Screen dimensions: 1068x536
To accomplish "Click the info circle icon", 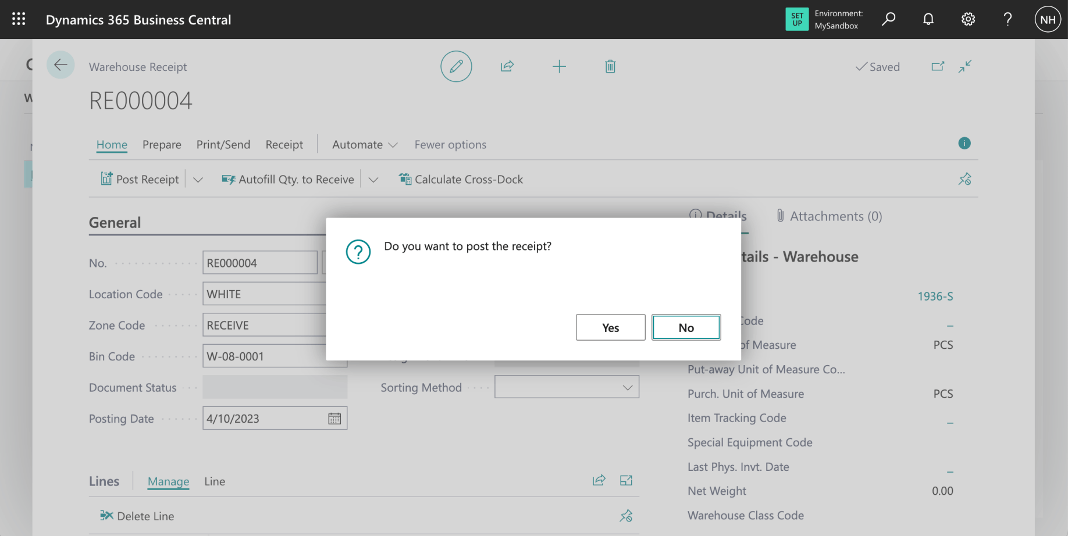I will click(964, 143).
